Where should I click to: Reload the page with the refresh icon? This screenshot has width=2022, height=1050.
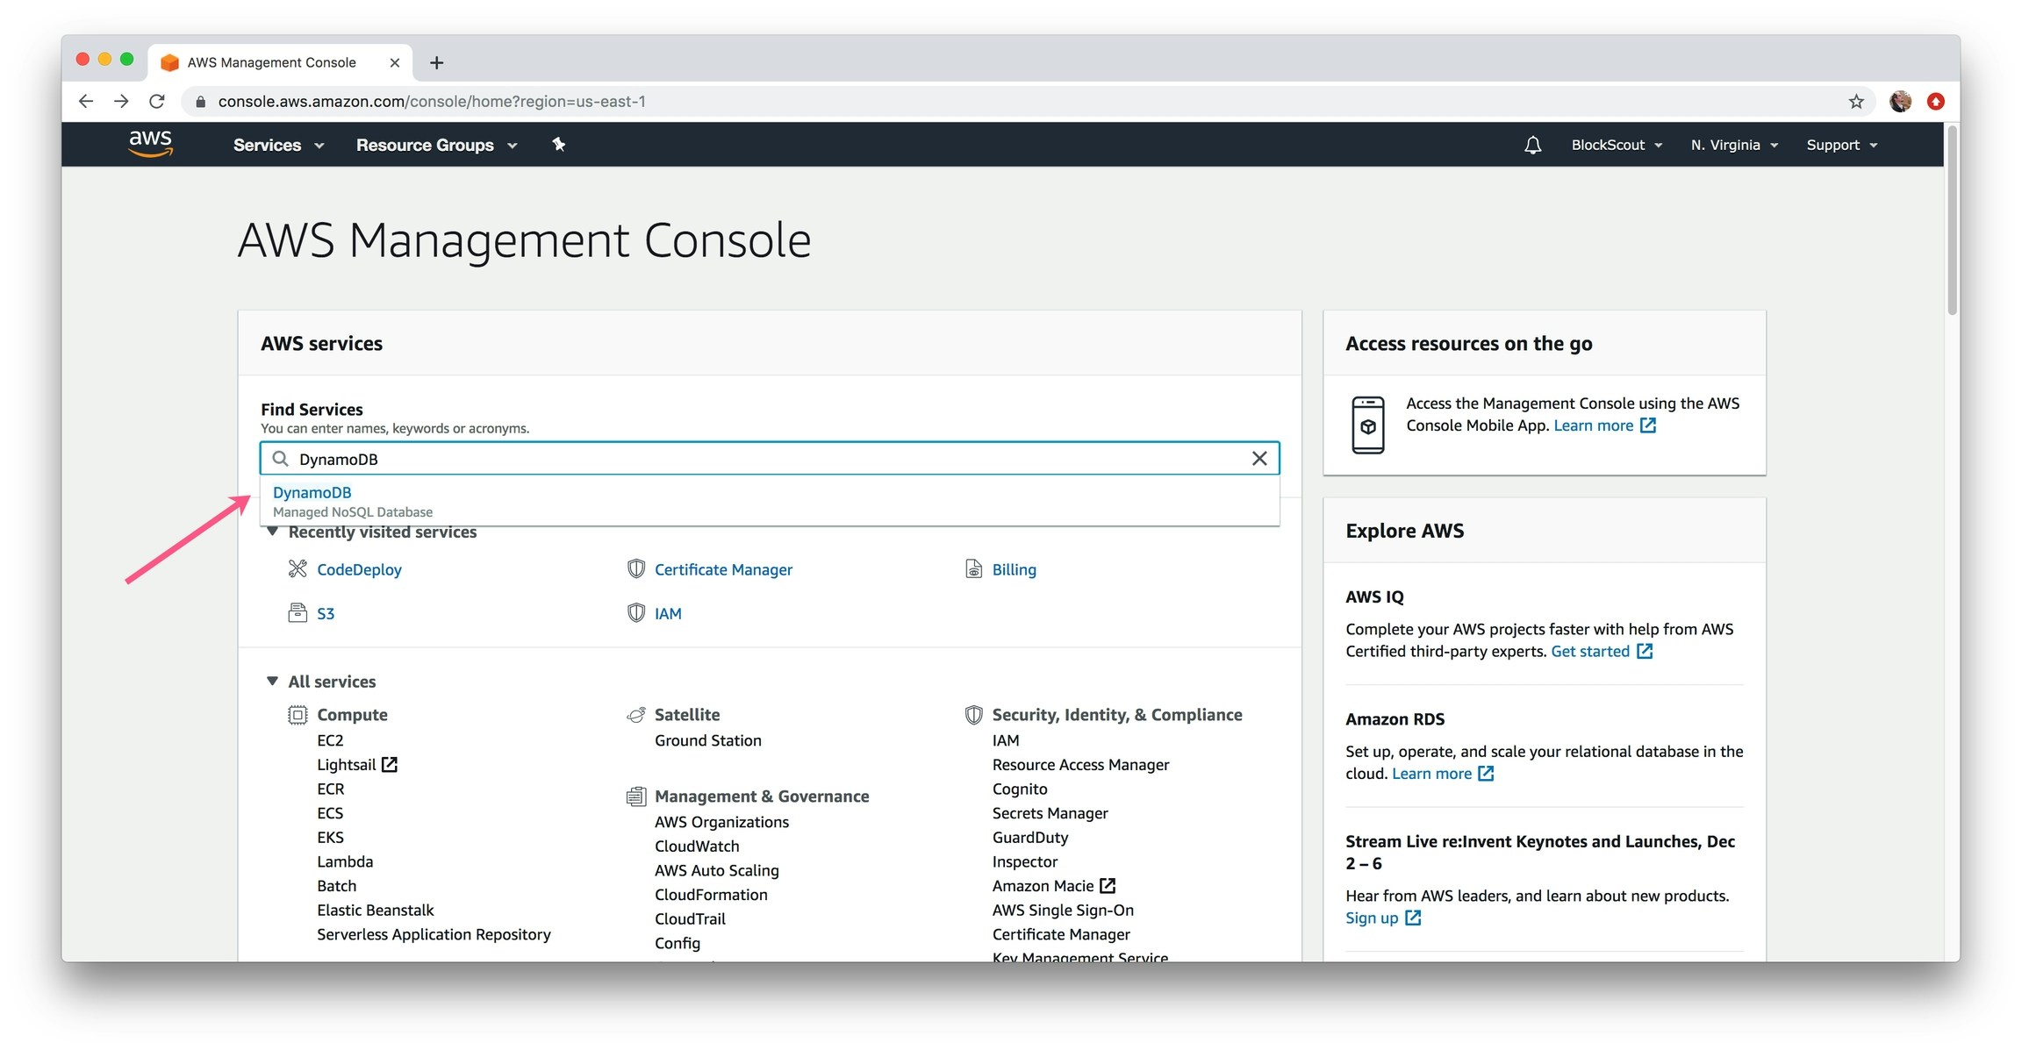157,102
